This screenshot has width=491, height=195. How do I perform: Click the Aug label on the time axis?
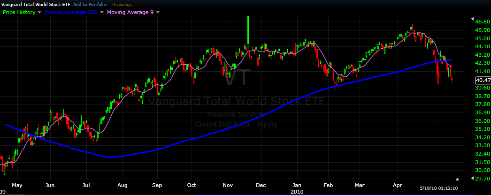[123, 185]
